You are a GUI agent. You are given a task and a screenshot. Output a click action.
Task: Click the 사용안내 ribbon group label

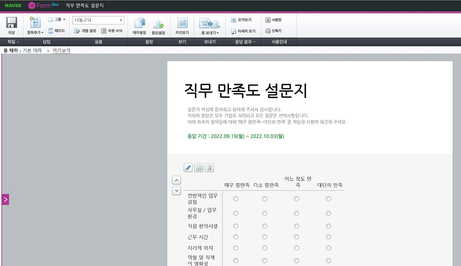[x=279, y=42]
